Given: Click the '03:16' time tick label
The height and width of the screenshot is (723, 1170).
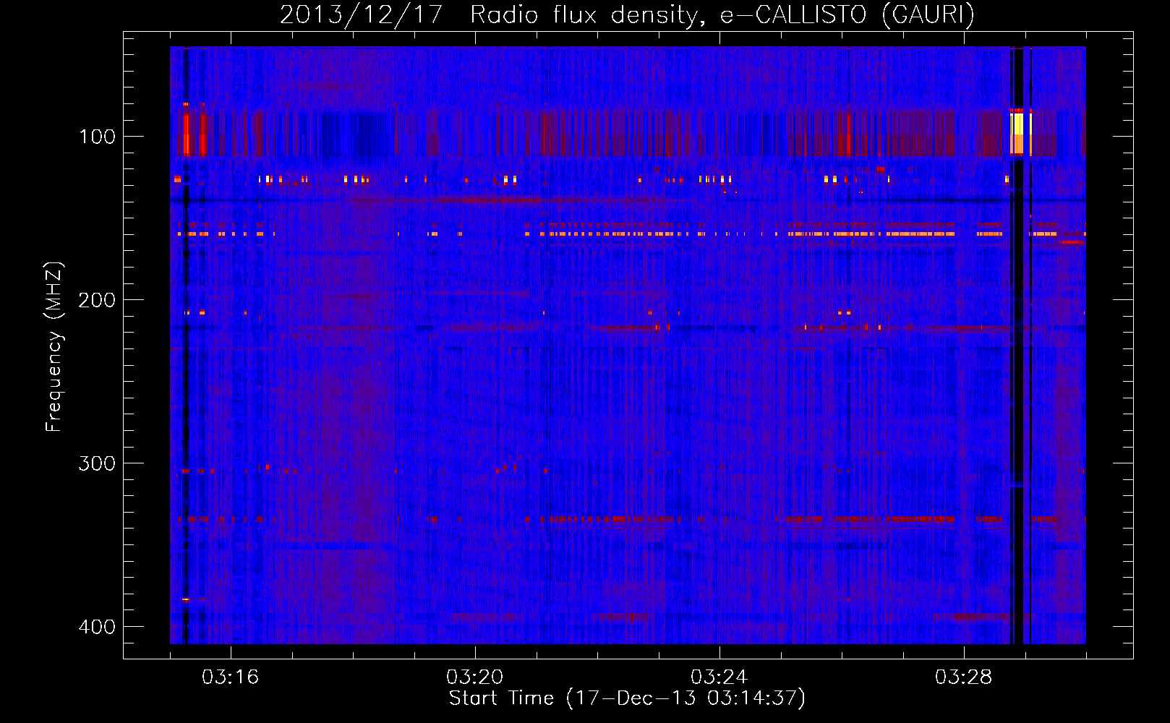Looking at the screenshot, I should pos(231,677).
